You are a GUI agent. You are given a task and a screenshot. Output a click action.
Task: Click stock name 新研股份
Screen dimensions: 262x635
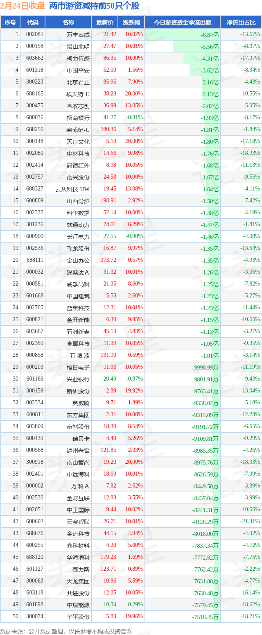click(x=78, y=391)
